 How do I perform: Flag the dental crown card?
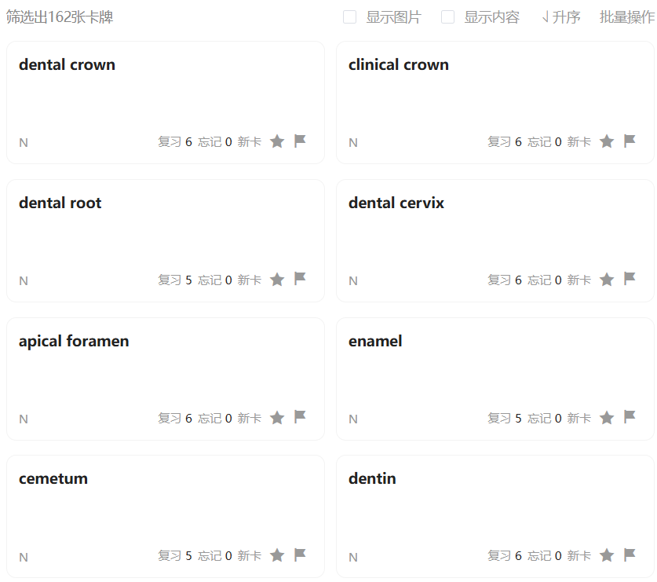coord(300,141)
